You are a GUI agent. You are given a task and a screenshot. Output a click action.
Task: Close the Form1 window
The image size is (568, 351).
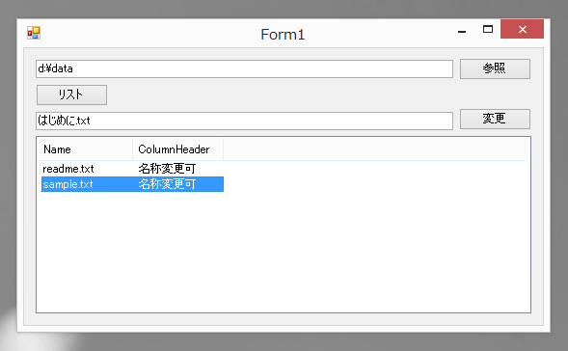click(x=522, y=29)
